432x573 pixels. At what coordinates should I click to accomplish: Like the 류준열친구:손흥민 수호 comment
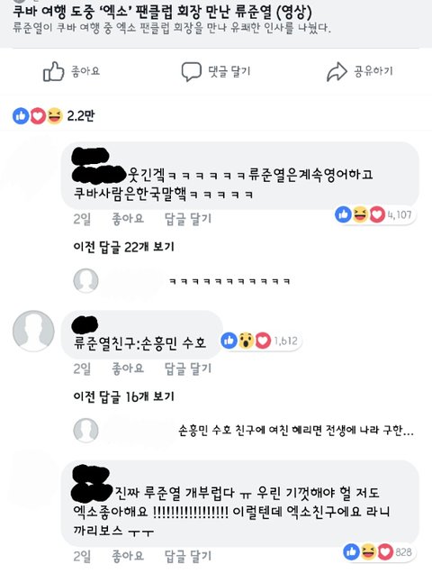point(128,368)
